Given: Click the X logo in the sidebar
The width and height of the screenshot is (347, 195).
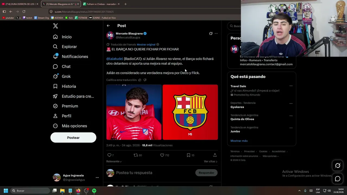Looking at the screenshot, I should [55, 26].
